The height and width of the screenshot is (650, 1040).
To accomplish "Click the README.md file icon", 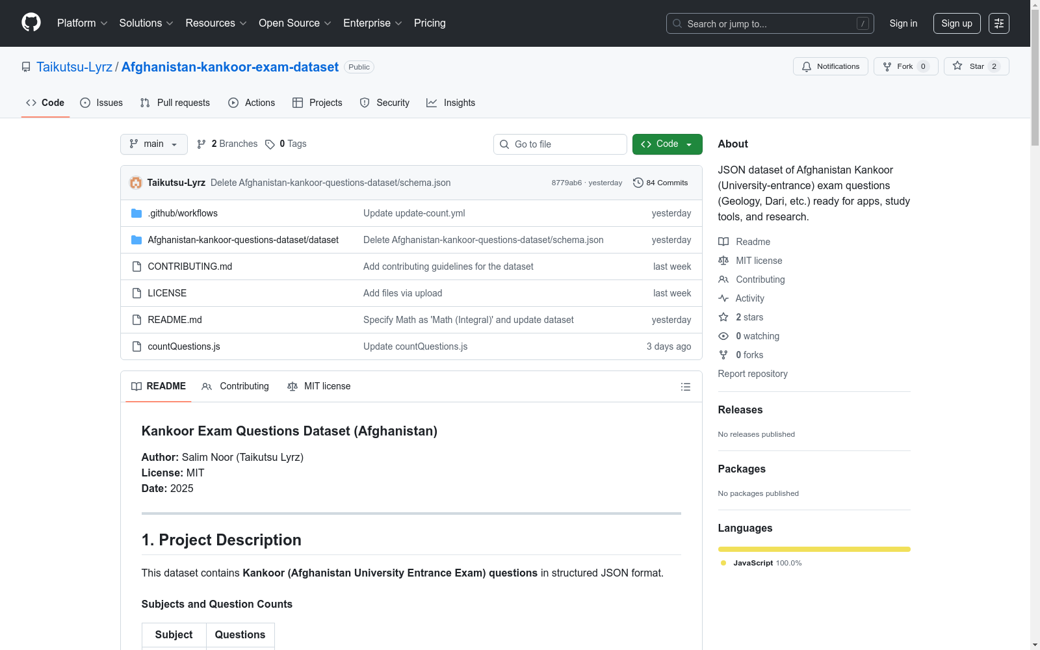I will [x=136, y=320].
